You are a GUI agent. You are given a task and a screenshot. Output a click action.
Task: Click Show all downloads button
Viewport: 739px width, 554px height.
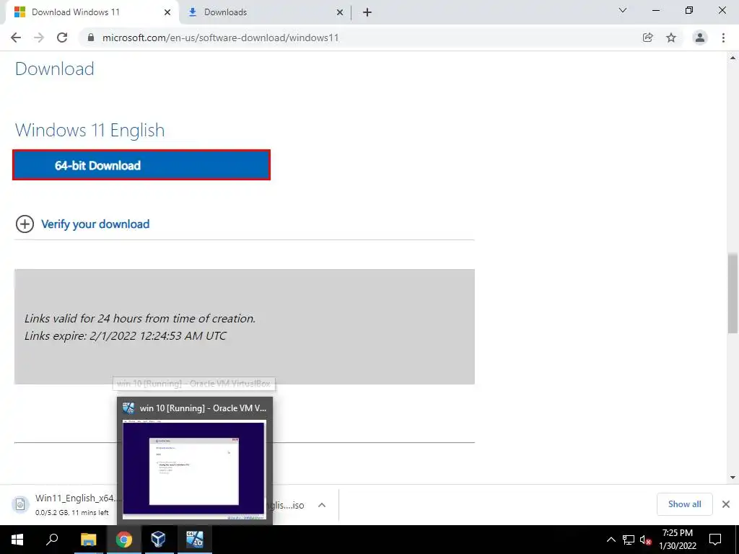[x=684, y=504]
